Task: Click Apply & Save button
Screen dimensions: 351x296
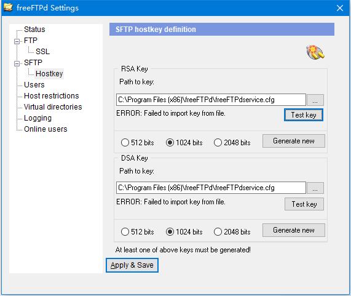Action: (x=132, y=265)
